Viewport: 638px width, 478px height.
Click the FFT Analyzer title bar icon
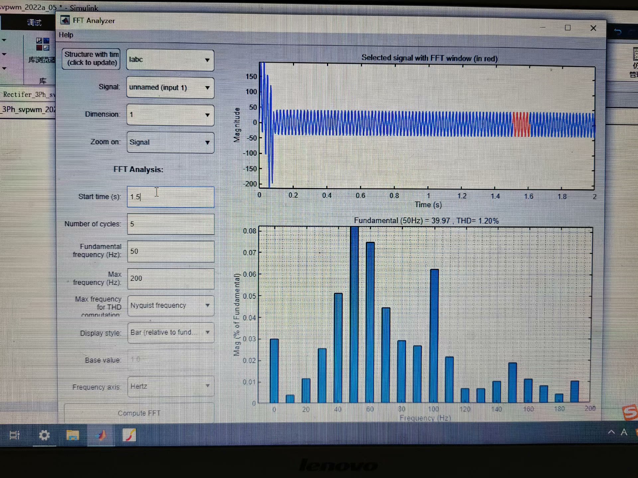click(x=65, y=20)
